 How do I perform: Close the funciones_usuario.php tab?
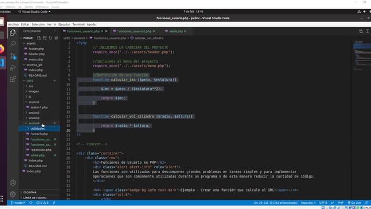pos(106,31)
